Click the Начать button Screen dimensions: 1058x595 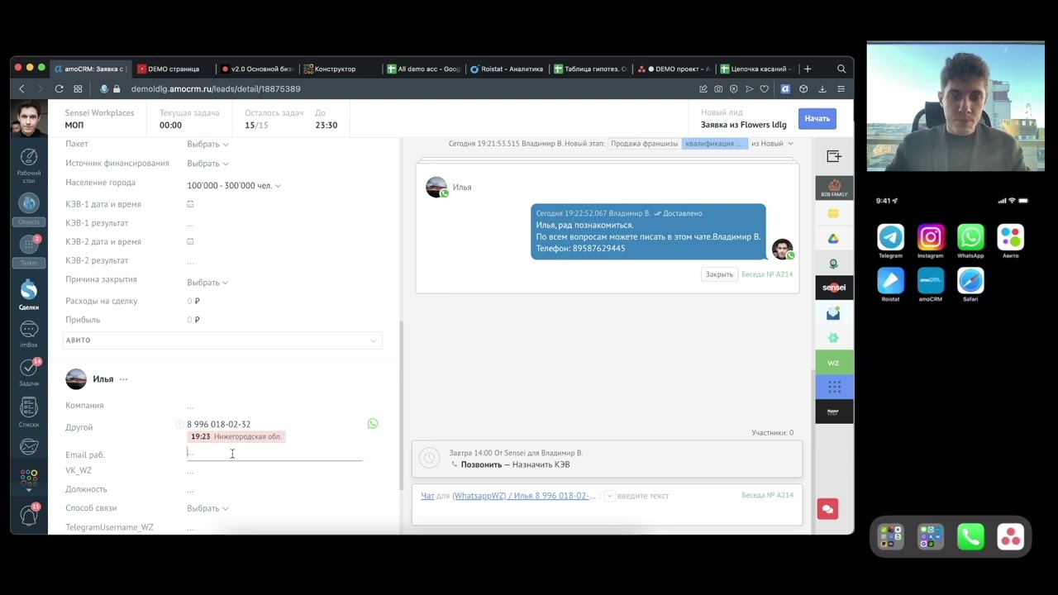click(x=817, y=118)
